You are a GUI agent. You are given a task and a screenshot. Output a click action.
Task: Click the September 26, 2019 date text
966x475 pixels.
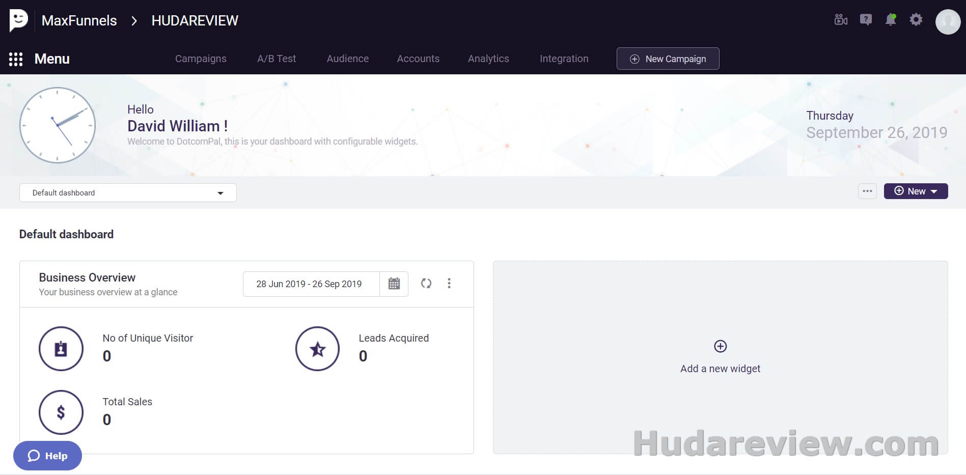pyautogui.click(x=876, y=133)
